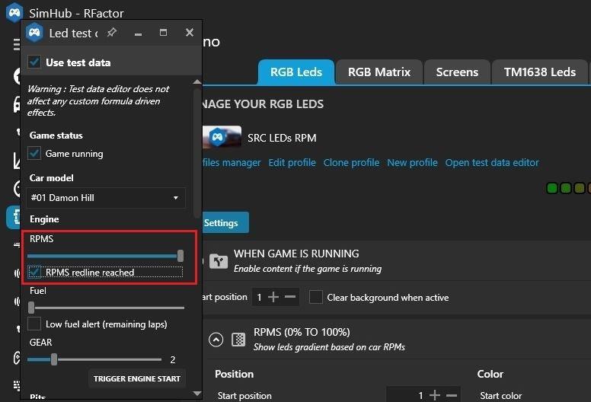Screen dimensions: 591x402
Task: Click the SimHub logo in the title bar
Action: click(14, 12)
